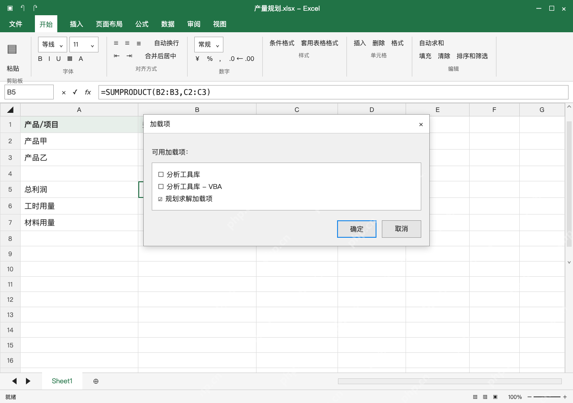Image resolution: width=573 pixels, height=403 pixels.
Task: Open Insert Function fx dialog
Action: pyautogui.click(x=88, y=92)
